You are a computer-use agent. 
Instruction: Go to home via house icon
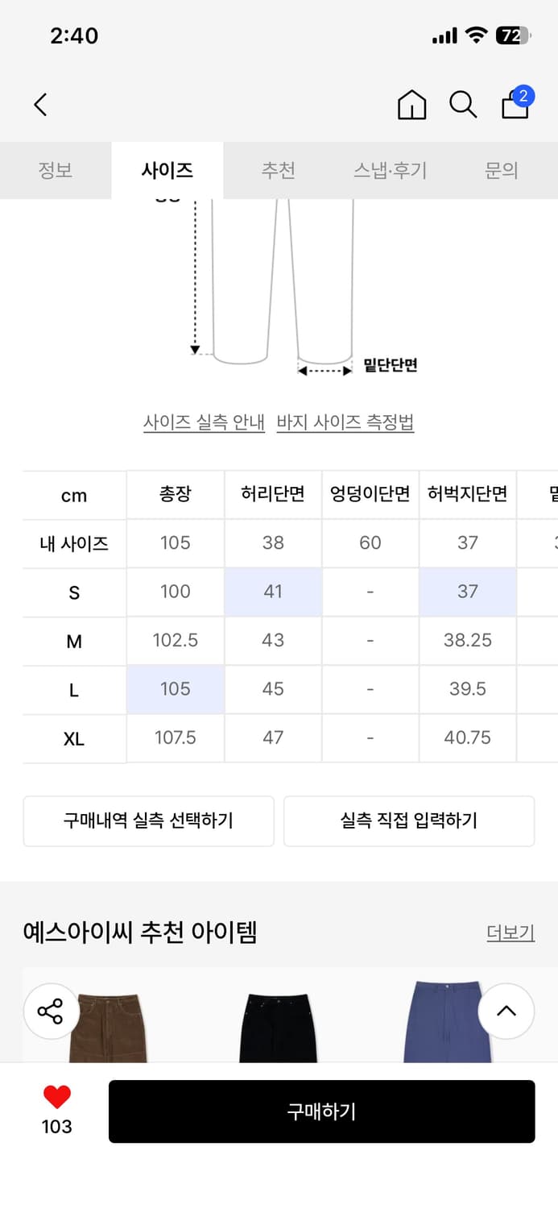pos(411,105)
